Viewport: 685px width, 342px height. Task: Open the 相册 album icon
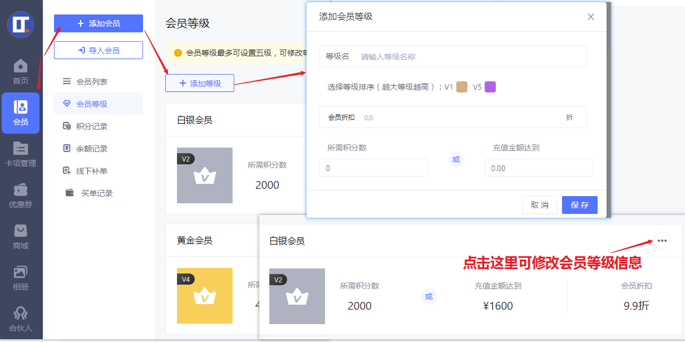click(x=21, y=276)
